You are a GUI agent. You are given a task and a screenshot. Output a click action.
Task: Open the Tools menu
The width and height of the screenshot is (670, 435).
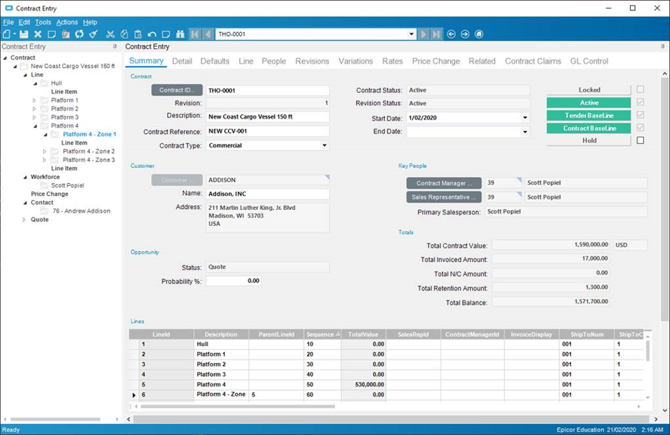[43, 22]
